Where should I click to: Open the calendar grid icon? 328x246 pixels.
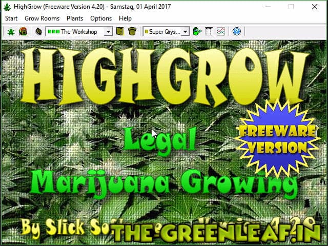[209, 32]
